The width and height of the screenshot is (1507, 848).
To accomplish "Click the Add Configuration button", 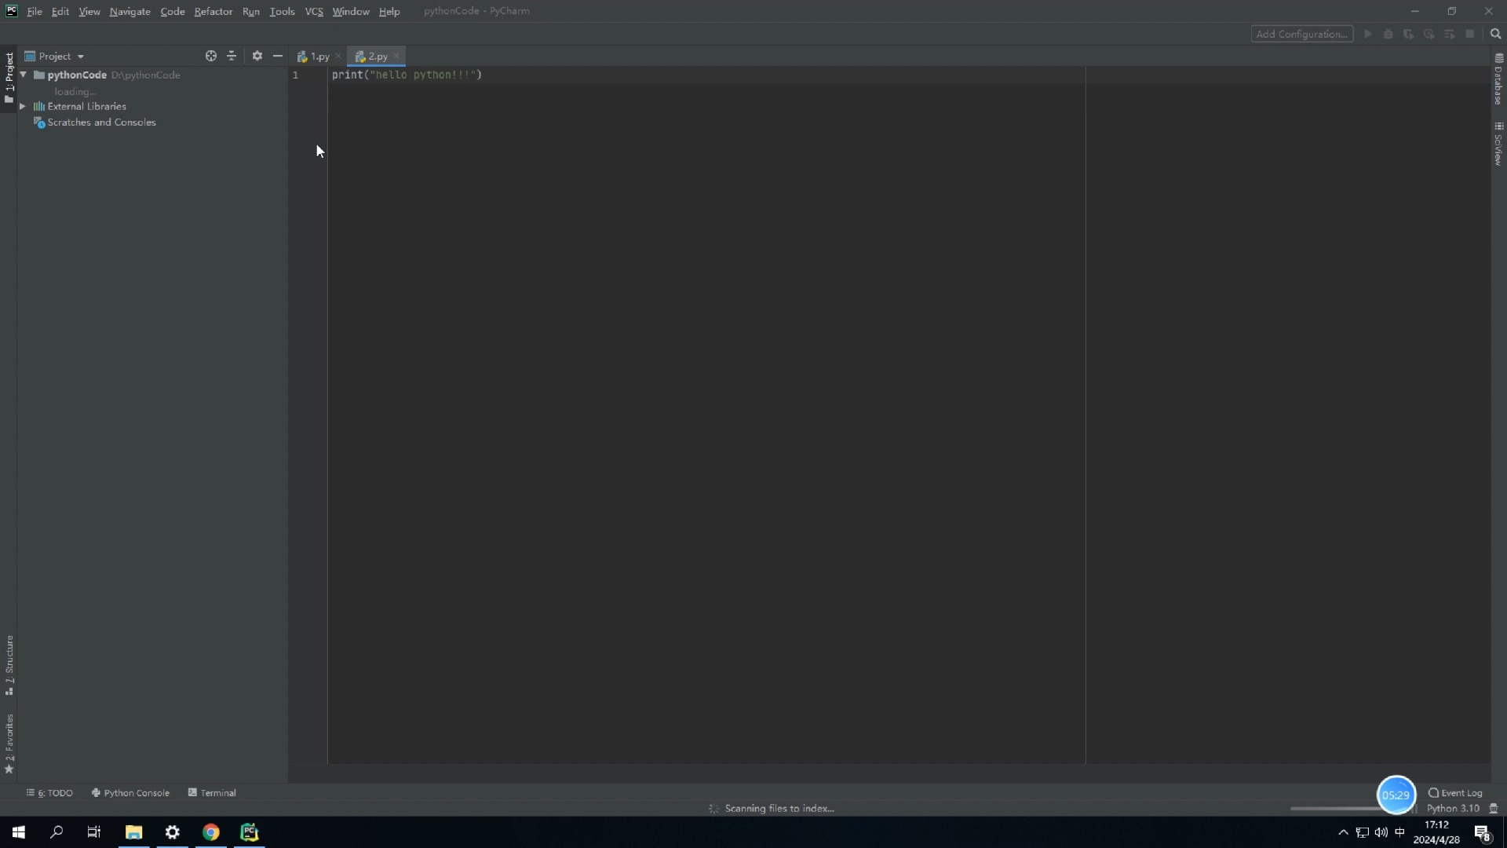I will tap(1301, 34).
